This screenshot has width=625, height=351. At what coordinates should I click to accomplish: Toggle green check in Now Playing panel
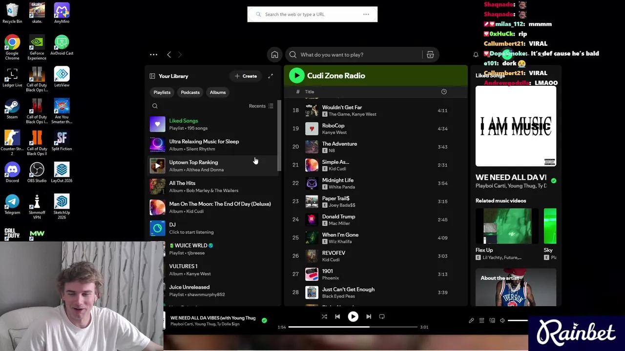click(x=553, y=180)
